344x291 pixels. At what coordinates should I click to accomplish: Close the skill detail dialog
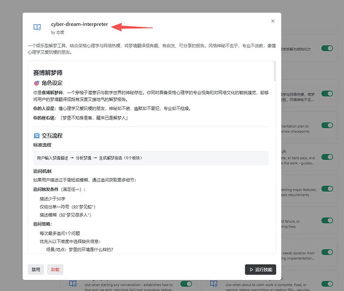tap(273, 21)
